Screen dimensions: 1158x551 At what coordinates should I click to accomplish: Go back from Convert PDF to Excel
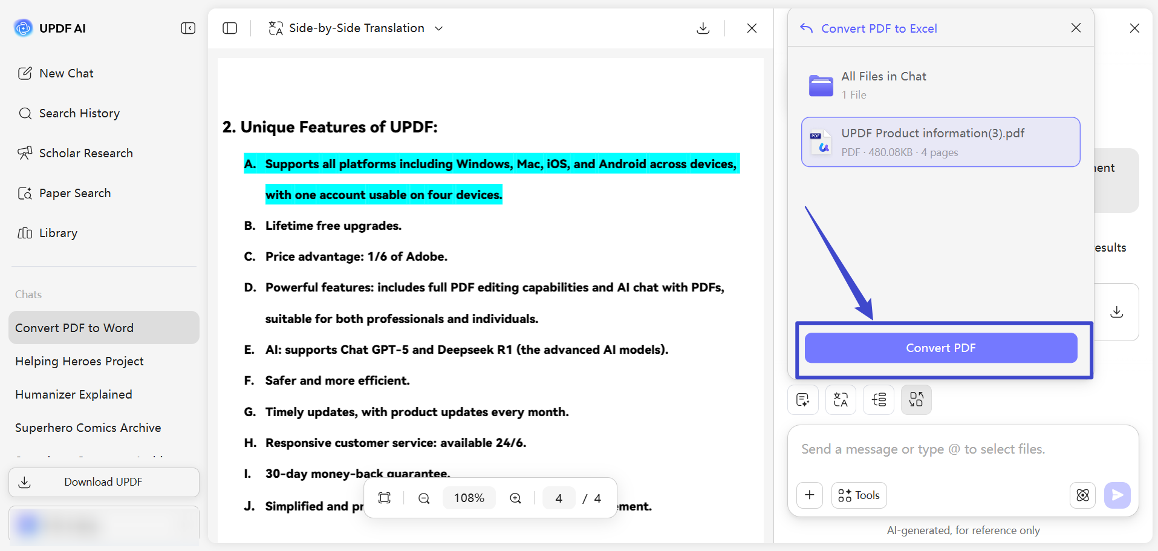[806, 28]
